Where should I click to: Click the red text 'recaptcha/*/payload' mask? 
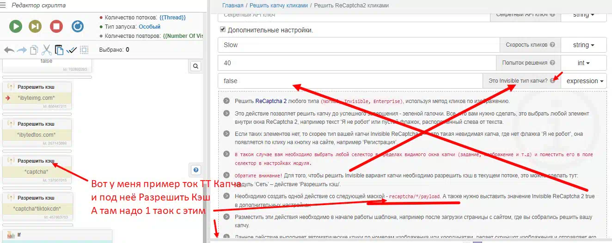[414, 197]
